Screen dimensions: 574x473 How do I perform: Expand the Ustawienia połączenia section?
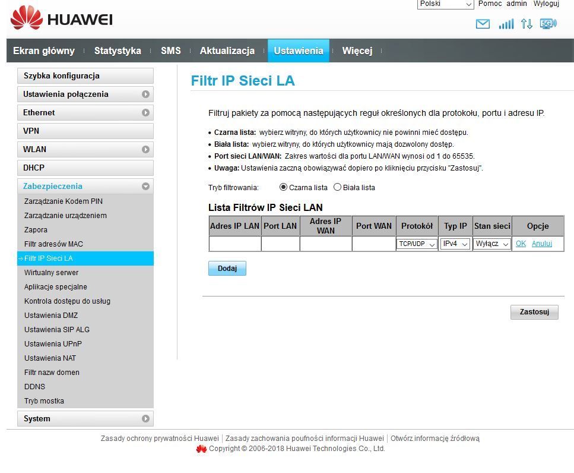pyautogui.click(x=85, y=94)
